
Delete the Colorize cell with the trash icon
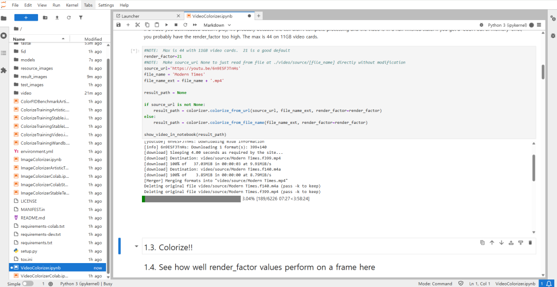point(530,242)
